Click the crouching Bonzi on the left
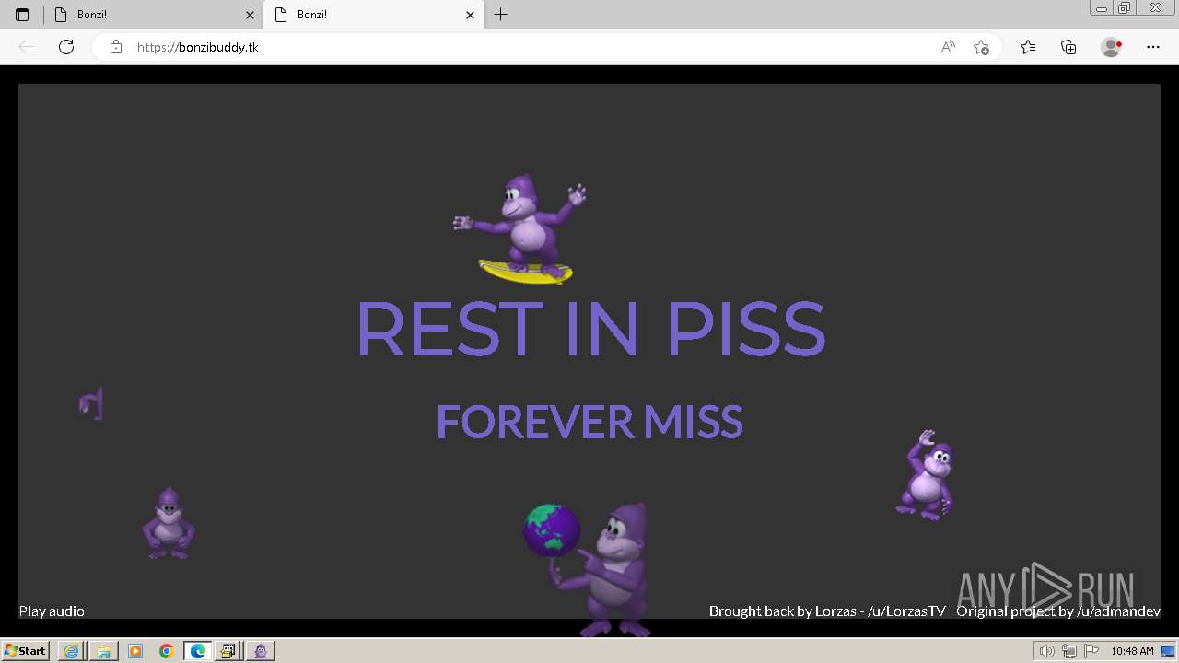Screen dimensions: 1179x663 pyautogui.click(x=169, y=523)
